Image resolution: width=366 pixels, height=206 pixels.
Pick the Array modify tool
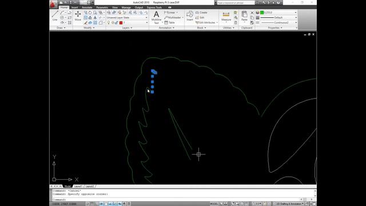click(95, 23)
